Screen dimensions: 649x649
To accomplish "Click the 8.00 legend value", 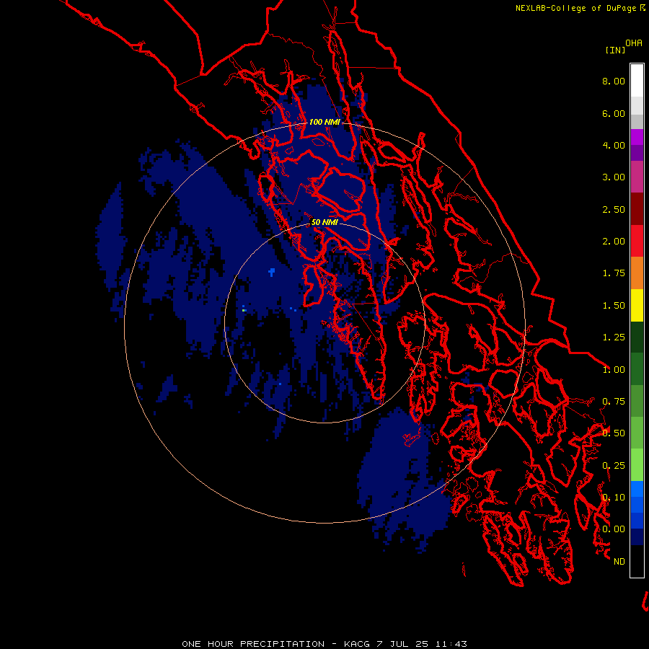I will click(614, 81).
